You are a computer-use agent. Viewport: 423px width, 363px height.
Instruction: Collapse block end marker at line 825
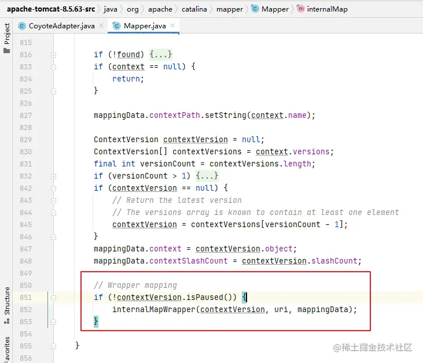[x=53, y=91]
